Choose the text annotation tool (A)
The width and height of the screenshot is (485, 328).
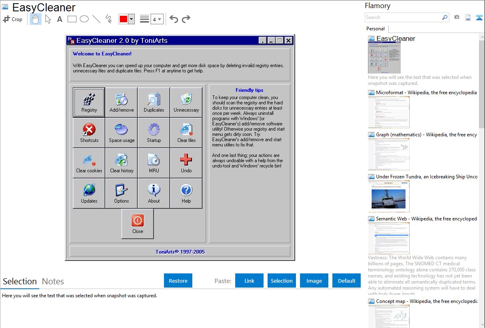[60, 19]
